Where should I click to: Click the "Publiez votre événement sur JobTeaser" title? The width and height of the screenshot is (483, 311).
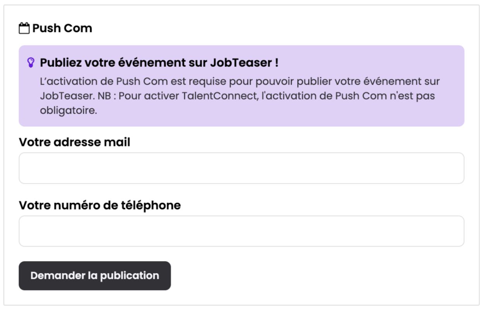(159, 63)
